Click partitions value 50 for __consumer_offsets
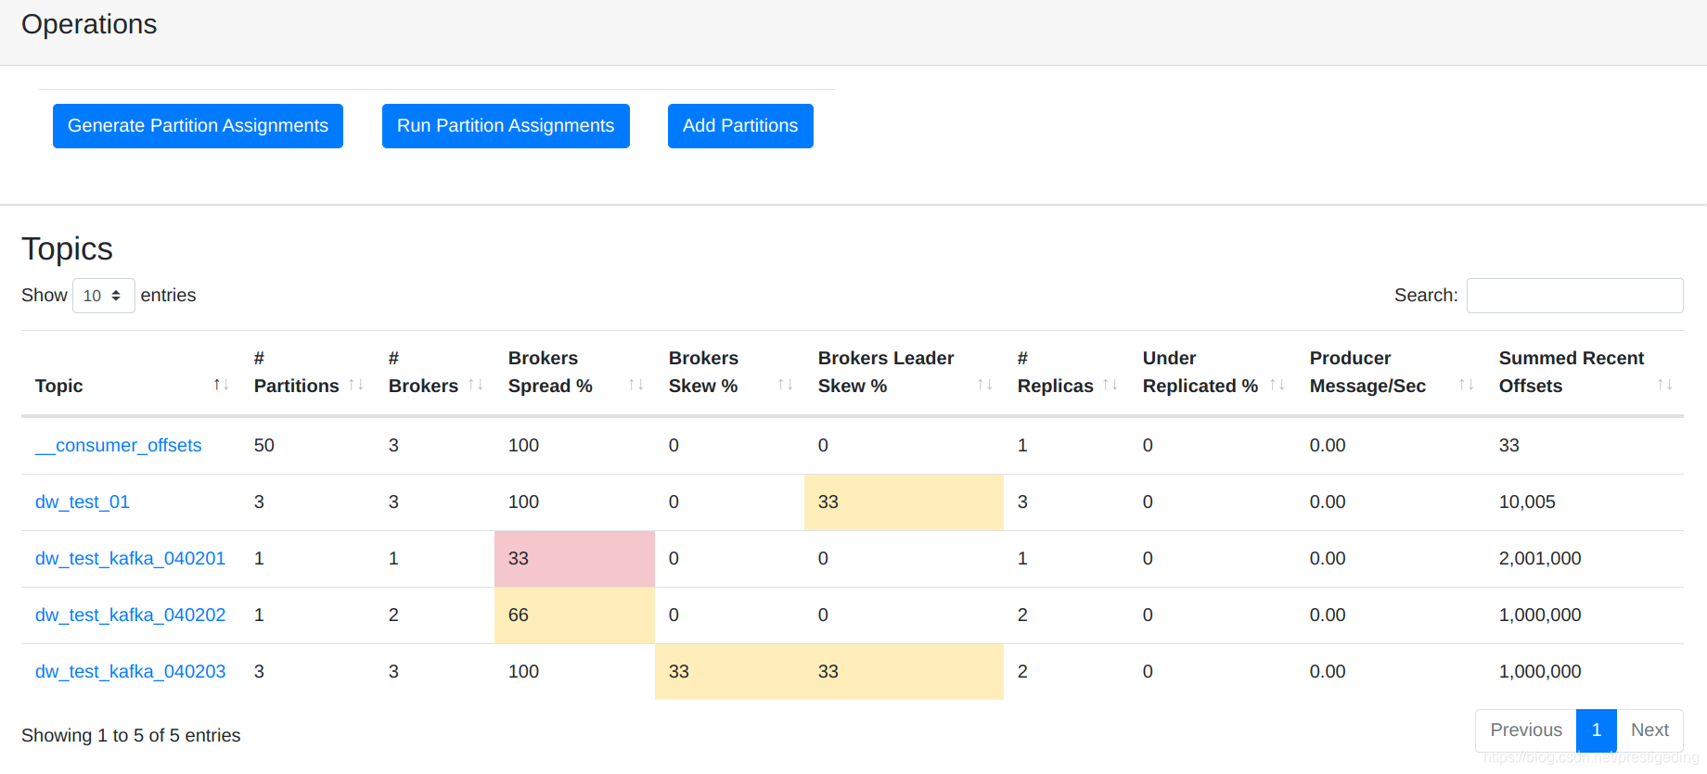 [x=264, y=446]
